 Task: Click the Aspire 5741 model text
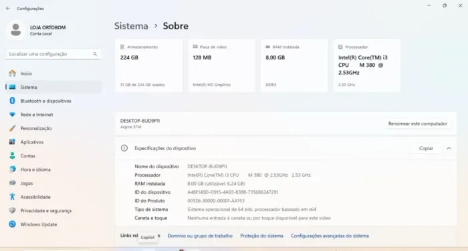click(131, 127)
